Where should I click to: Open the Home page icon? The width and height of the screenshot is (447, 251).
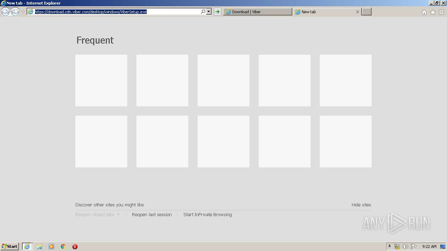click(x=424, y=12)
